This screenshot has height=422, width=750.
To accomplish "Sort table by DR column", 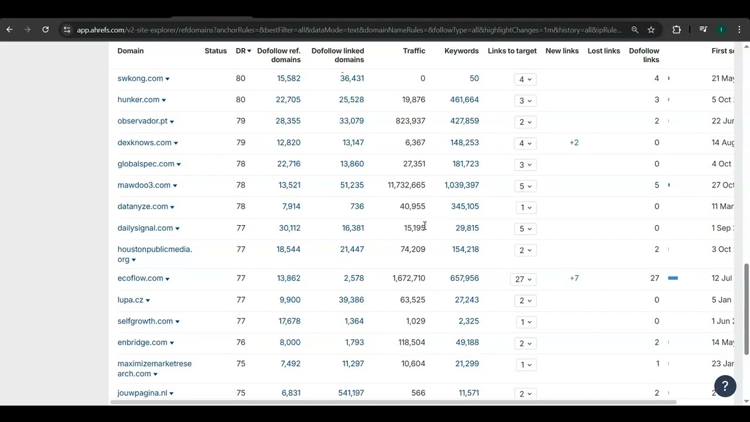I will click(243, 51).
